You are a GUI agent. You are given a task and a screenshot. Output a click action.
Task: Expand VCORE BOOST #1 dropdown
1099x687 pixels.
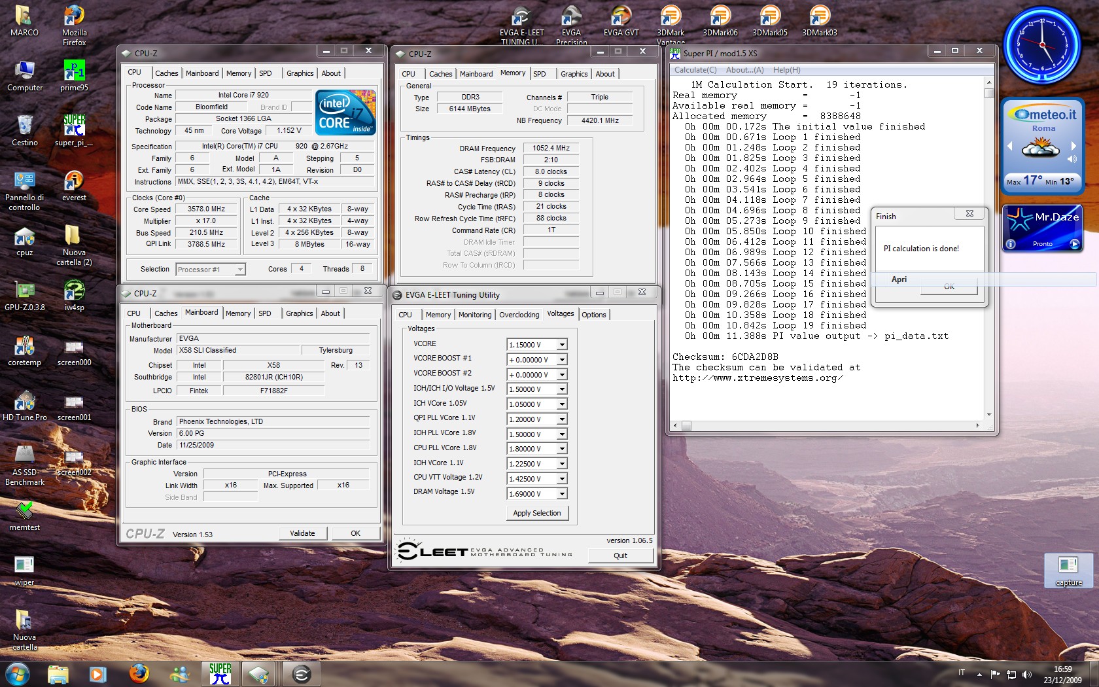(562, 360)
